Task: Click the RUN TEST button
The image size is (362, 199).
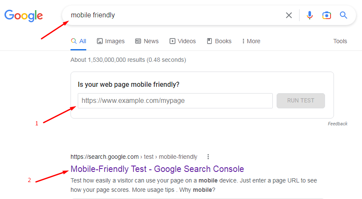Action: click(300, 100)
